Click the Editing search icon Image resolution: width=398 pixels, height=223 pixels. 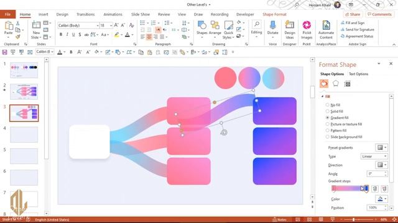pyautogui.click(x=257, y=25)
